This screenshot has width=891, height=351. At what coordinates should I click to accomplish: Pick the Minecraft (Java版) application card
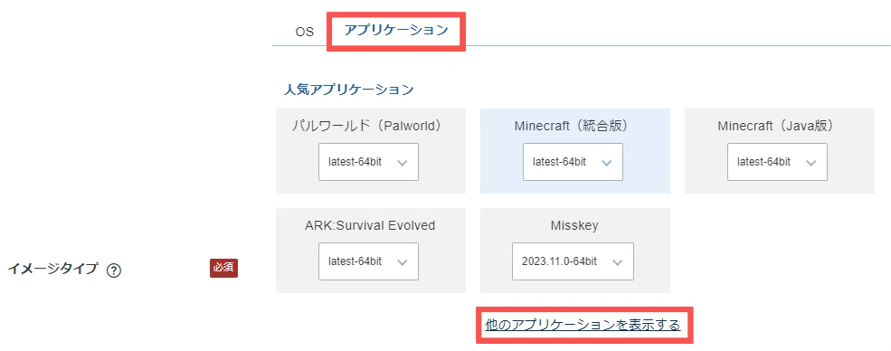[x=780, y=151]
